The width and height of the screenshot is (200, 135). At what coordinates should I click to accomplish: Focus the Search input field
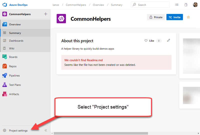pos(150,5)
